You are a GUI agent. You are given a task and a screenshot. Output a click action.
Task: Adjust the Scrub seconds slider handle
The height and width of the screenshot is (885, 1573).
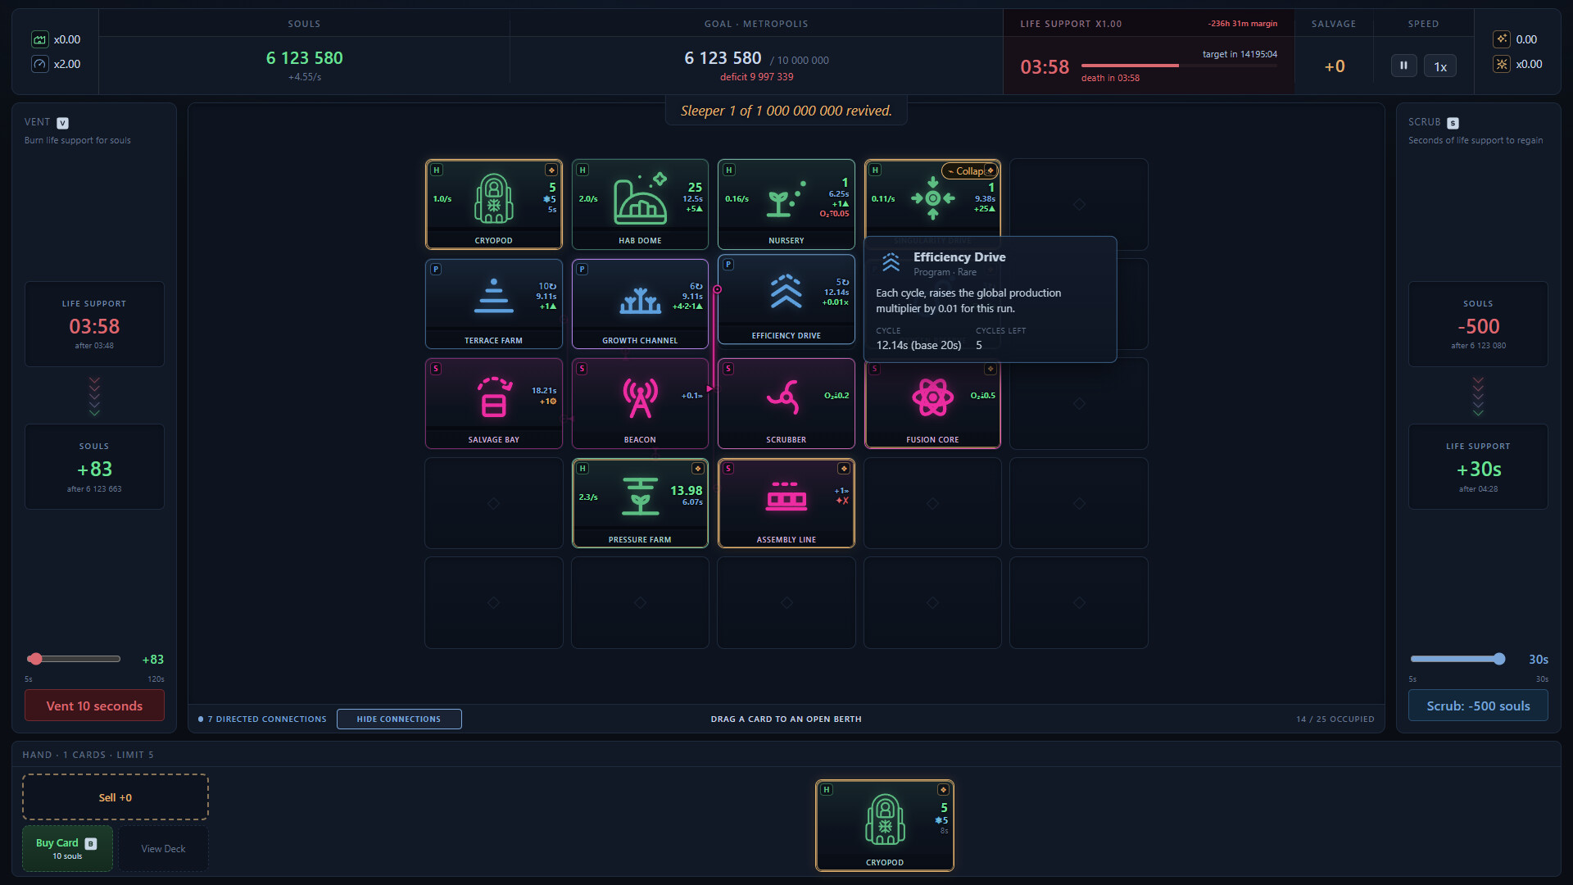click(1499, 659)
